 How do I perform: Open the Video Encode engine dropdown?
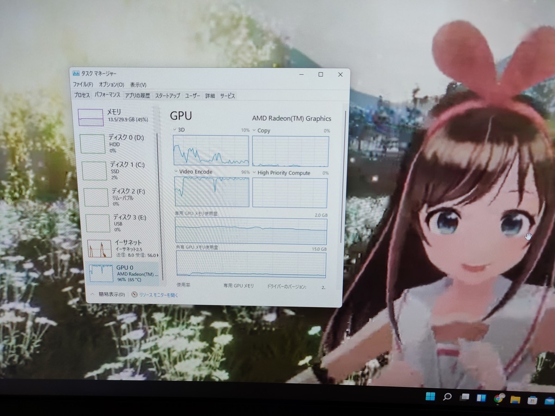(176, 171)
